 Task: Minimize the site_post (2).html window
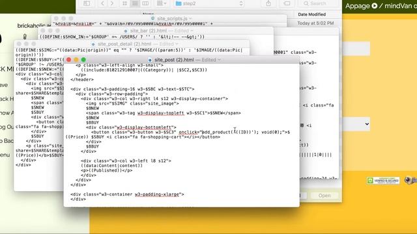pos(76,60)
